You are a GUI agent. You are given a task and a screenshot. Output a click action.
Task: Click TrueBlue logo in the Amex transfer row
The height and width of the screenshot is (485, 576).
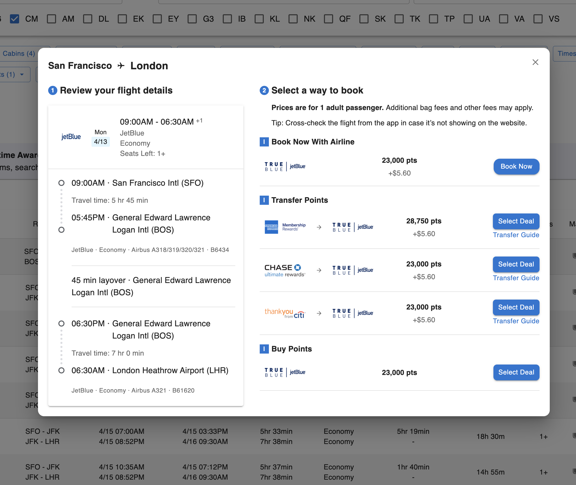(x=353, y=227)
